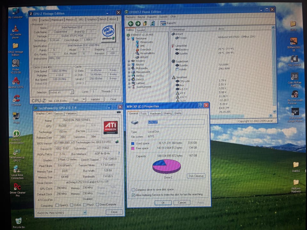Click blue Used space color swatch
The height and width of the screenshot is (230, 307).
pos(133,143)
